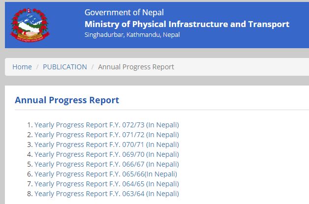Click the list number 8 beside 063/64 report

pyautogui.click(x=30, y=194)
